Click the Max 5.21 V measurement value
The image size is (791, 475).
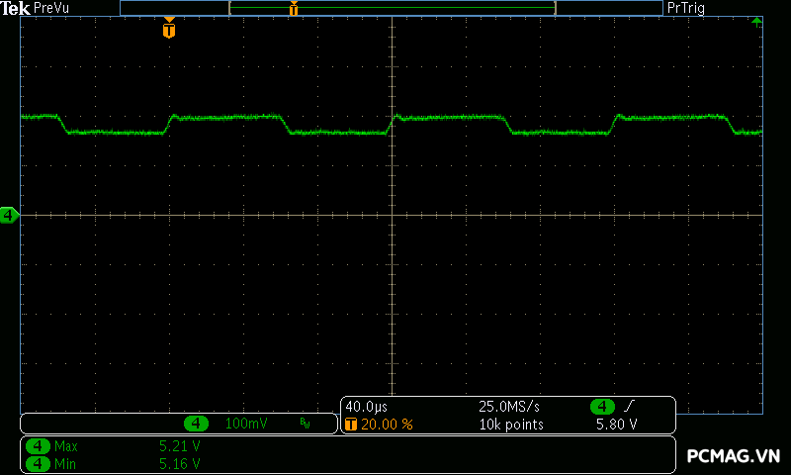point(180,446)
